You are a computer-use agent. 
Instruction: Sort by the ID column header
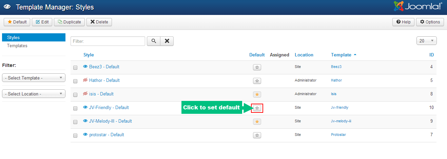coord(431,55)
